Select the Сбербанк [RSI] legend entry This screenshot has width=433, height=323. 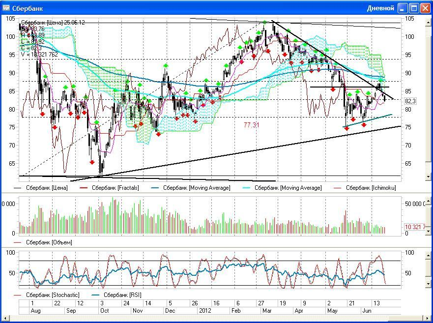click(116, 295)
